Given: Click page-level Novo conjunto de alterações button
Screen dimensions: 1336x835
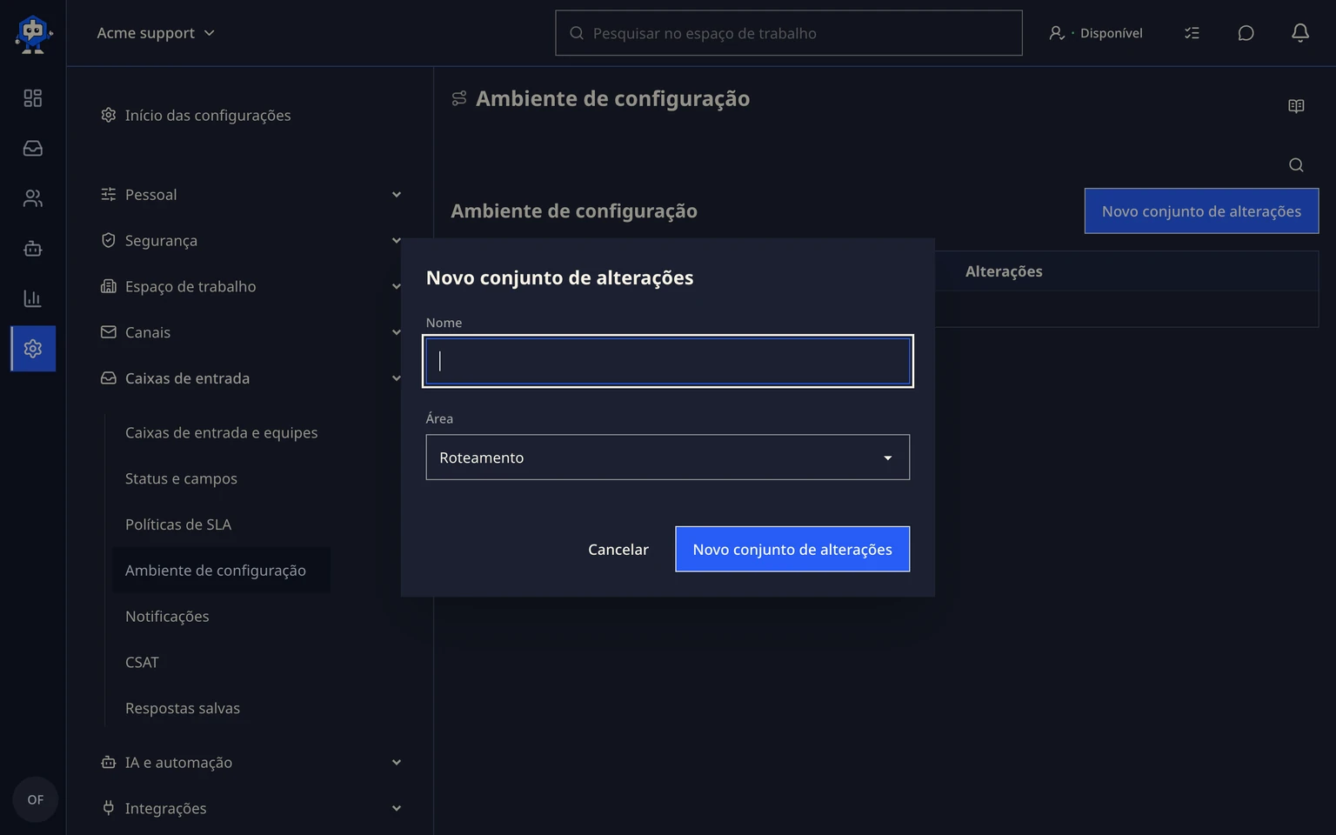Looking at the screenshot, I should click(x=1201, y=211).
